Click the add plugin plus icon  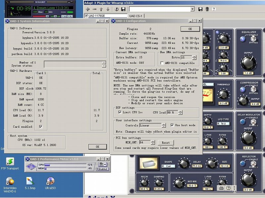point(88,9)
